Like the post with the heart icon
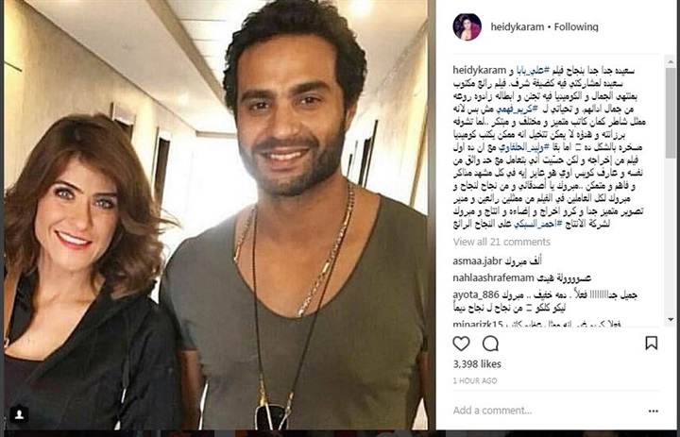The height and width of the screenshot is (437, 680). [x=461, y=344]
